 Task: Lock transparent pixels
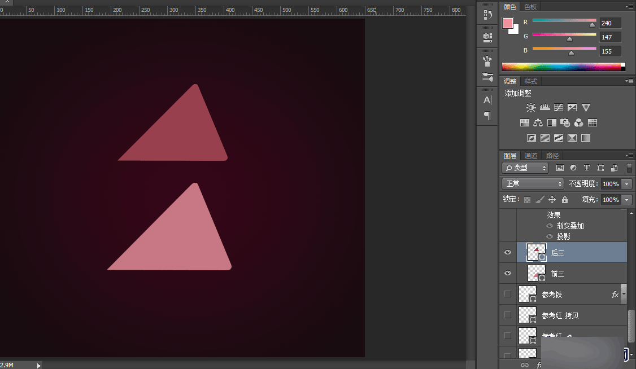point(528,200)
